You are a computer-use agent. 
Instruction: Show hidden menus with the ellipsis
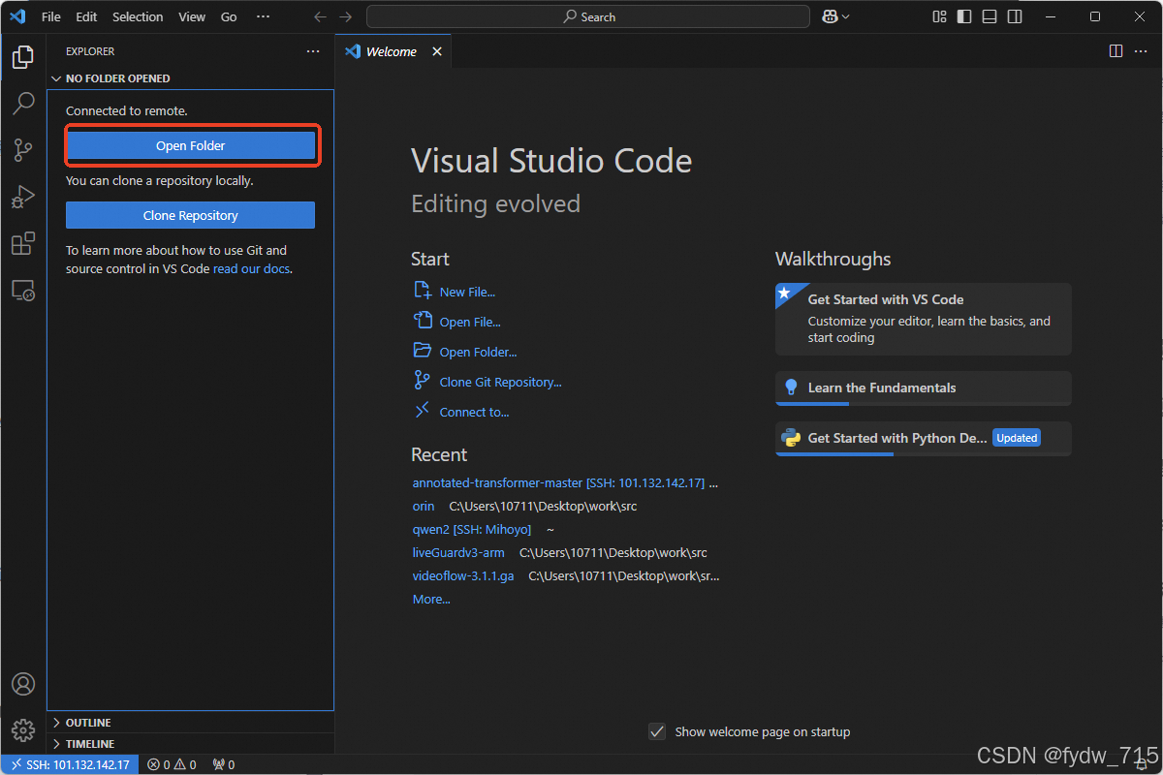[x=263, y=16]
